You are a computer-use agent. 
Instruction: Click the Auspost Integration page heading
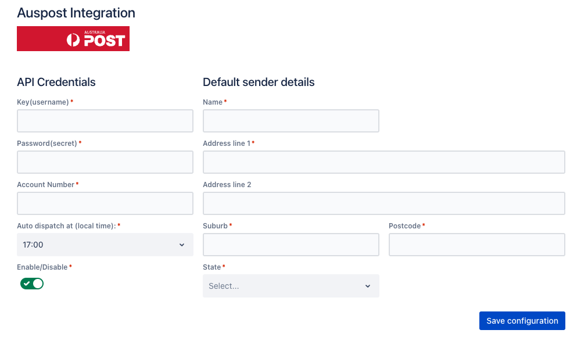[76, 13]
